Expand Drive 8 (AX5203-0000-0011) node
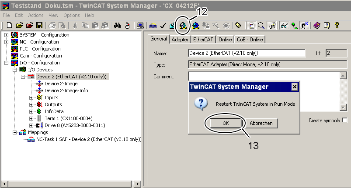 [31, 125]
